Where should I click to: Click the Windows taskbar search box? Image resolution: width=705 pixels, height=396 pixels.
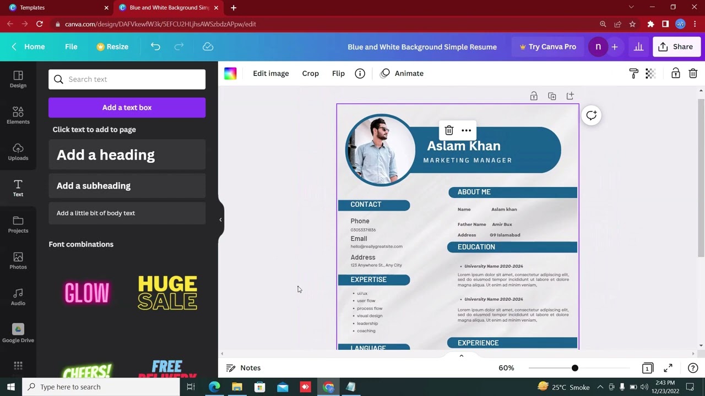pyautogui.click(x=101, y=387)
